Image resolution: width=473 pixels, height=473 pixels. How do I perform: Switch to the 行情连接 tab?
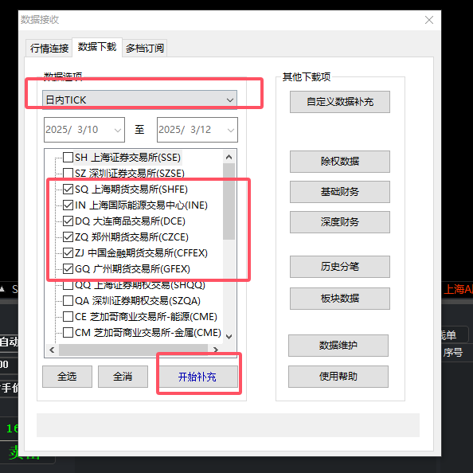point(49,49)
